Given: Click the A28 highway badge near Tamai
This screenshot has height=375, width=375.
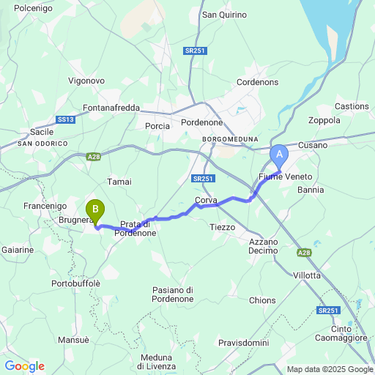Looking at the screenshot, I should coord(94,157).
